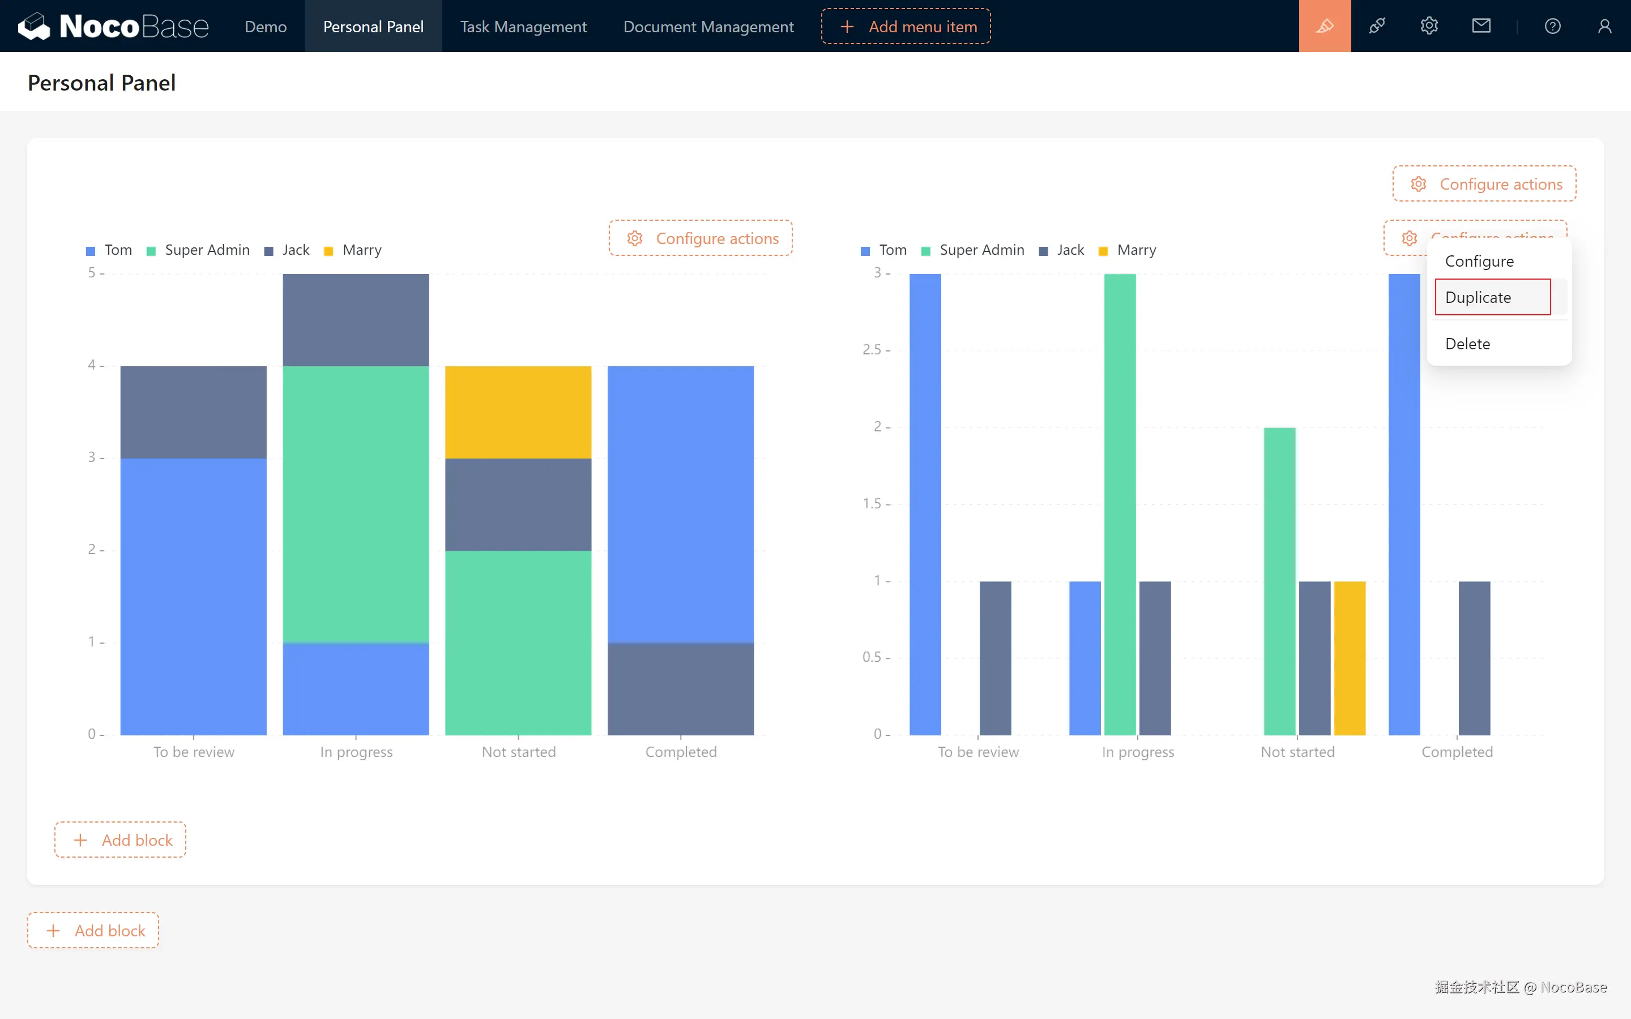
Task: Click the Add menu item button
Action: [x=905, y=26]
